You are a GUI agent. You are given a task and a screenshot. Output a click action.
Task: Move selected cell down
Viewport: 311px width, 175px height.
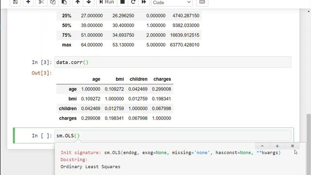click(x=88, y=2)
